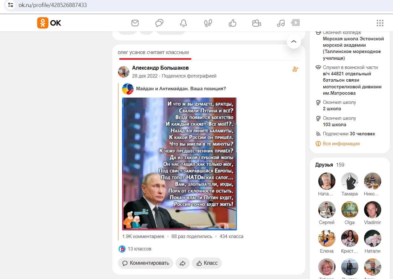The image size is (393, 279).
Task: Open friend Сергей's avatar
Action: pyautogui.click(x=327, y=210)
